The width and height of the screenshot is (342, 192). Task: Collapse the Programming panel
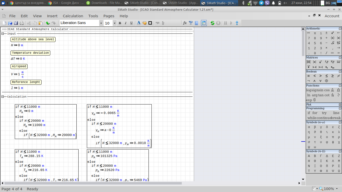(x=340, y=108)
